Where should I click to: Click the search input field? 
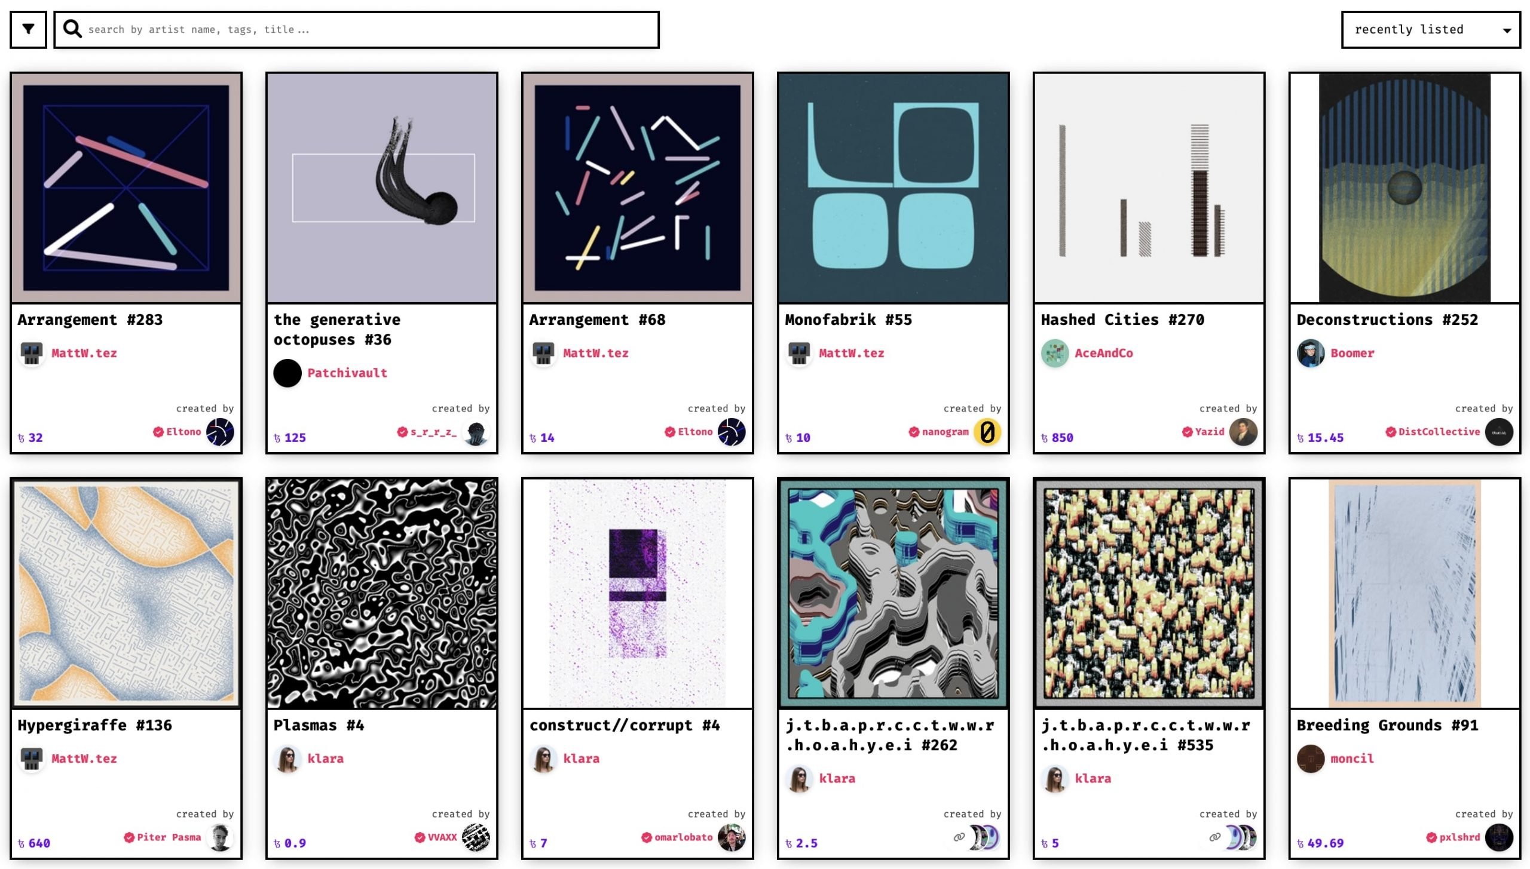pos(357,28)
